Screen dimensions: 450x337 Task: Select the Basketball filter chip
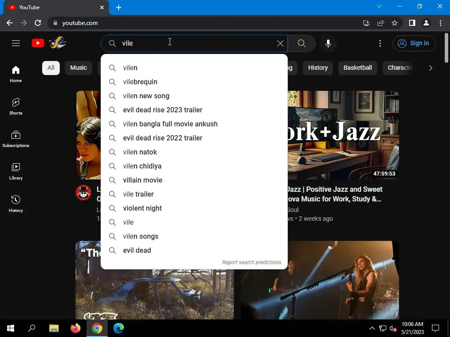358,68
